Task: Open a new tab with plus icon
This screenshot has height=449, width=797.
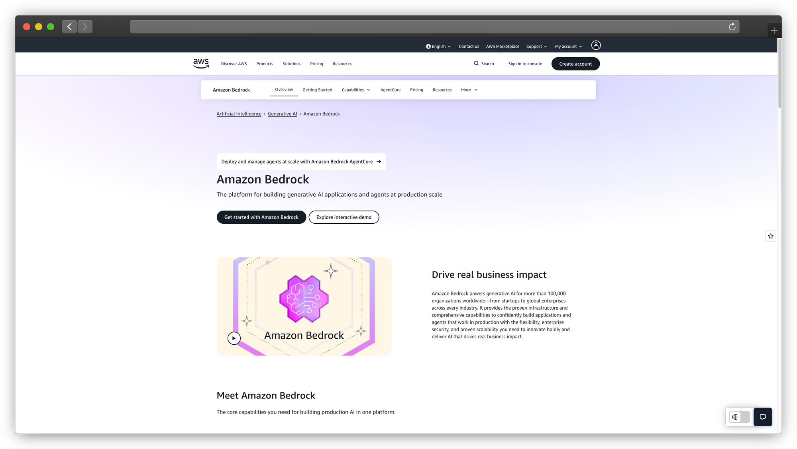Action: click(x=774, y=31)
